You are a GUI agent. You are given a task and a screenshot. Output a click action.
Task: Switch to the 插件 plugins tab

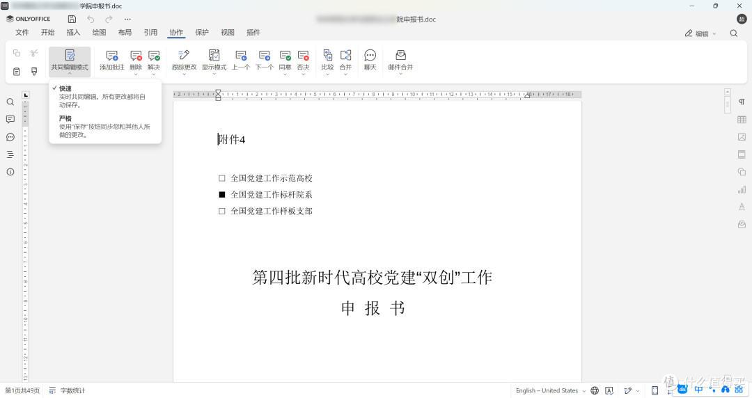tap(253, 33)
